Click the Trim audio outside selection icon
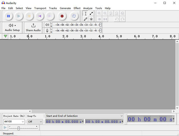Screen dimensions: 179x136 99,19
